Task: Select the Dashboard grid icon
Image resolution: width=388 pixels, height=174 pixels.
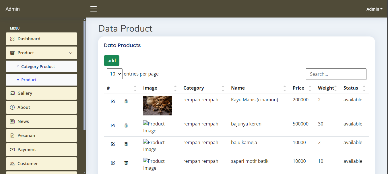Action: point(12,38)
